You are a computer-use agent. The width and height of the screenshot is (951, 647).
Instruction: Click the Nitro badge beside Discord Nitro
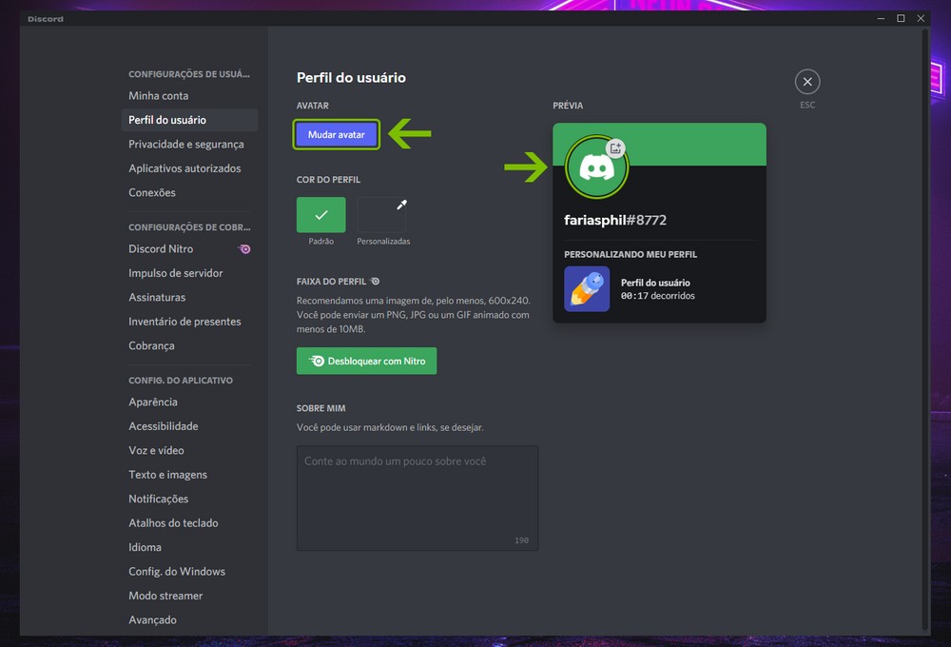tap(244, 249)
